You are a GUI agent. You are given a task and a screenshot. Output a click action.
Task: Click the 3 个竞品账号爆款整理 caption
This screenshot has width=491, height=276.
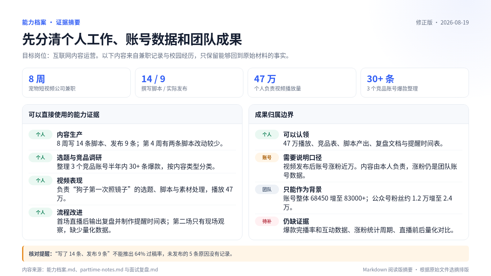(x=392, y=89)
